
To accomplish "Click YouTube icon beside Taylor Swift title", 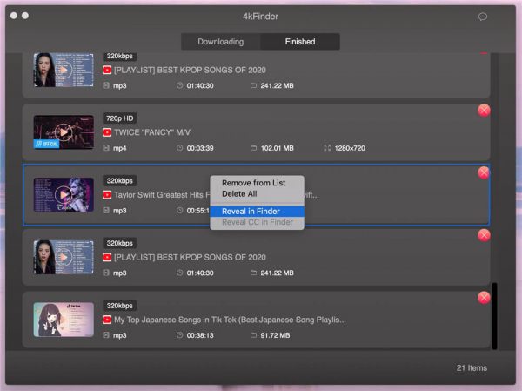I will point(107,195).
